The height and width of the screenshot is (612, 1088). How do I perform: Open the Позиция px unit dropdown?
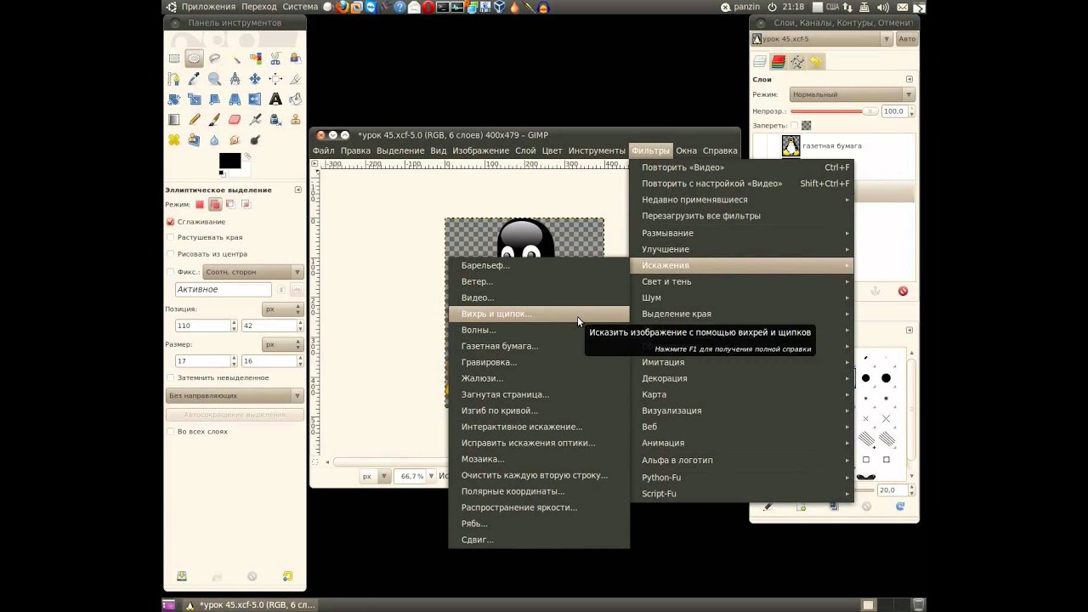click(282, 309)
